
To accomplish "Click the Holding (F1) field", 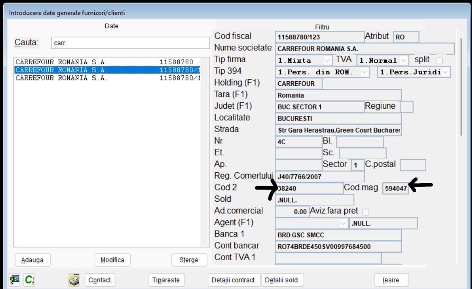I will (298, 84).
